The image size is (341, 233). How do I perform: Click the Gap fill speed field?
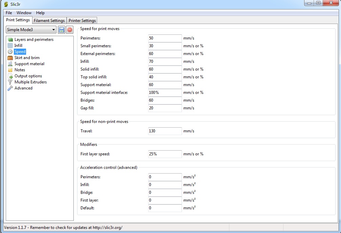point(165,108)
